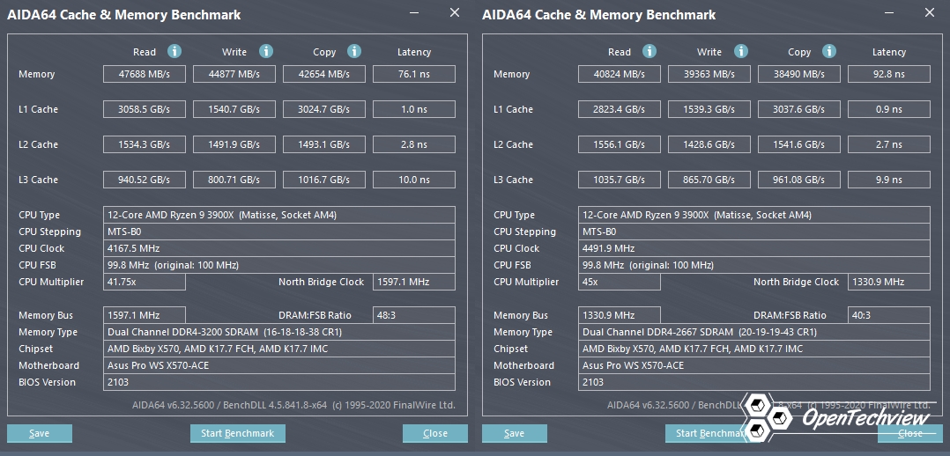Select L3 Cache read 1035.7 GB/s

pyautogui.click(x=619, y=180)
